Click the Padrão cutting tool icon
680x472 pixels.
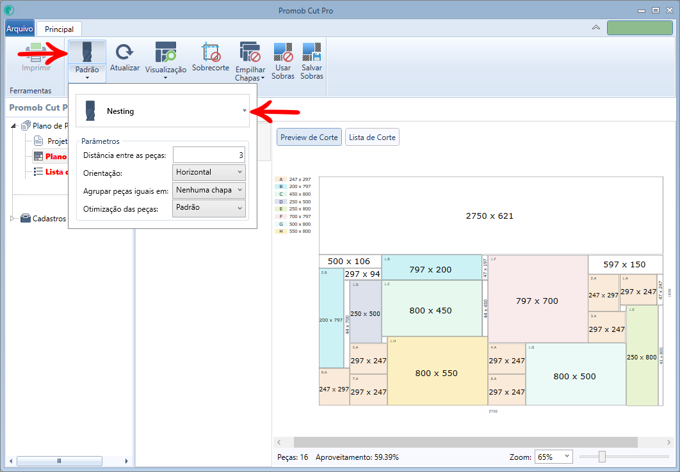[x=87, y=52]
